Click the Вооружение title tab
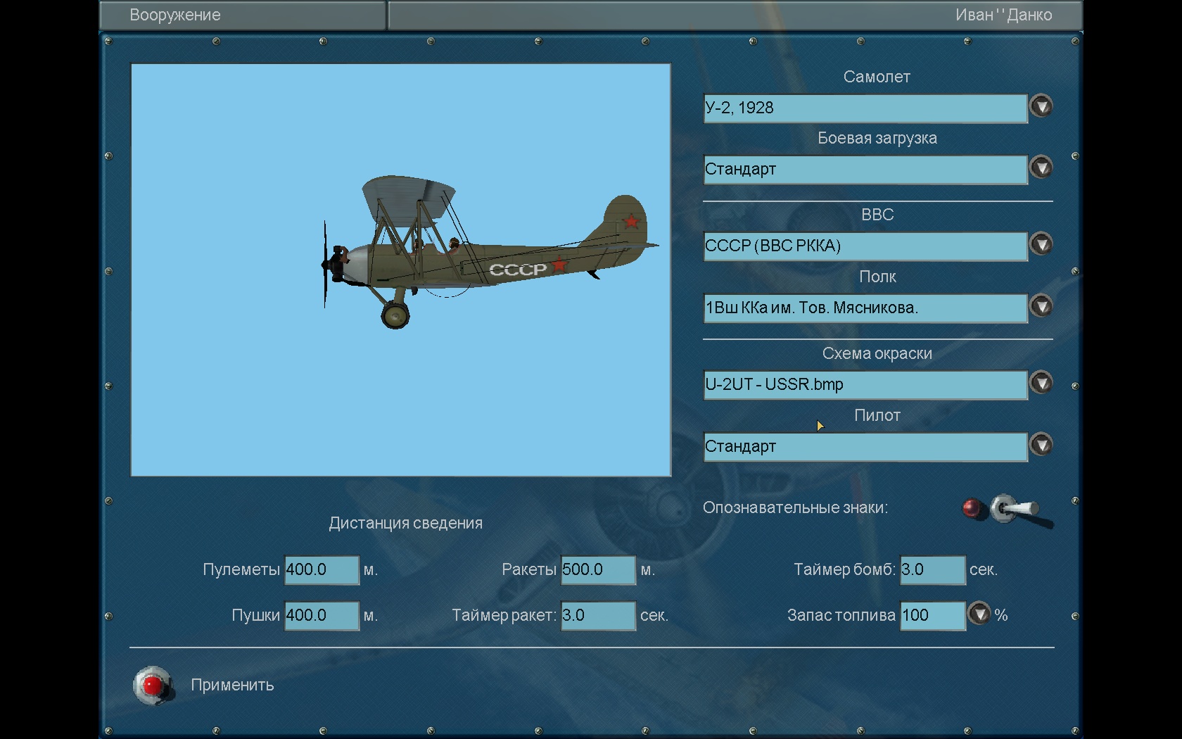 tap(243, 15)
